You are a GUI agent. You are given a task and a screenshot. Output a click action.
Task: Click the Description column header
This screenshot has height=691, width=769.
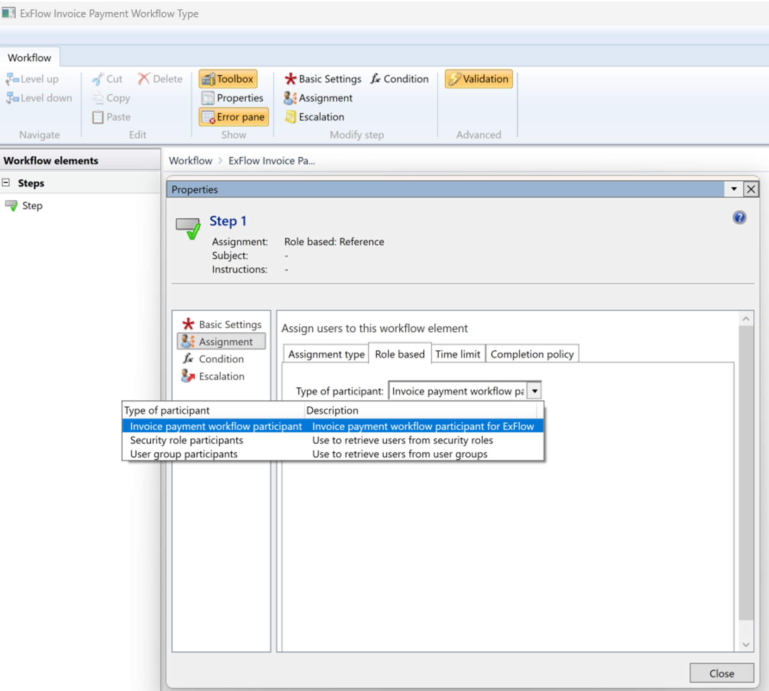[x=421, y=411]
